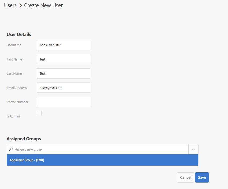
Task: Expand the Assigned Groups dropdown chevron
Action: point(193,149)
